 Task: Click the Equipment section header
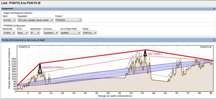(x=8, y=9)
